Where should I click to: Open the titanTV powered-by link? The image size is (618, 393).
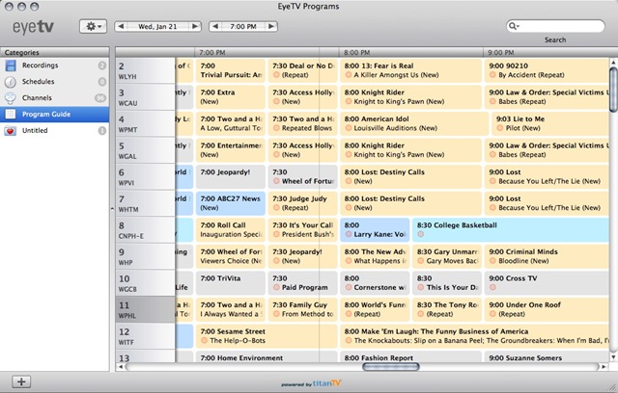311,383
